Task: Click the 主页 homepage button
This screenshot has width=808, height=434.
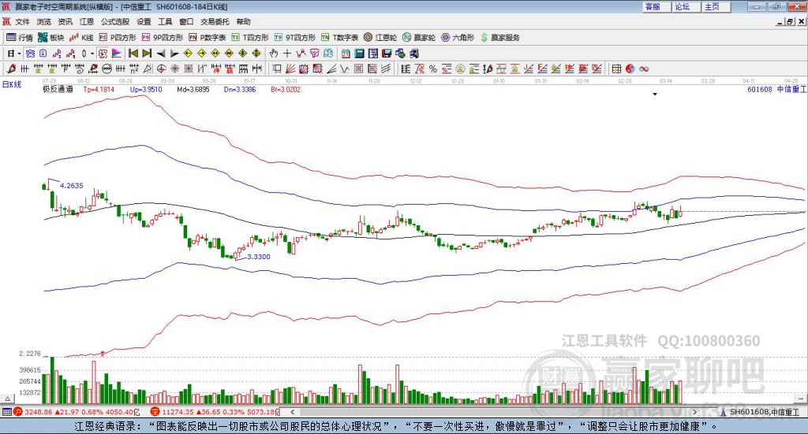Action: click(716, 6)
